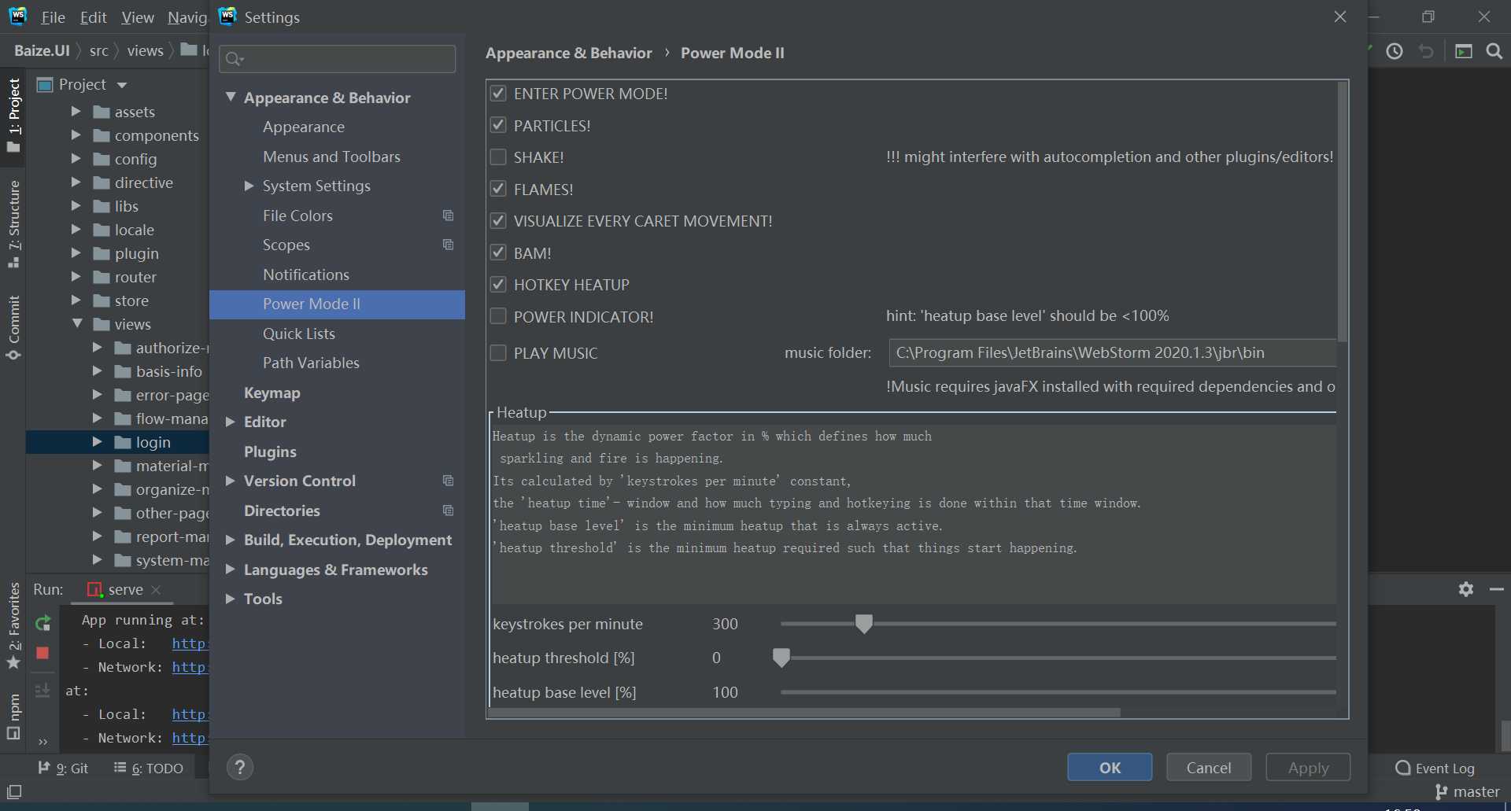Uncheck ENTER POWER MODE! checkbox
Screen dimensions: 1511x811
pos(497,94)
